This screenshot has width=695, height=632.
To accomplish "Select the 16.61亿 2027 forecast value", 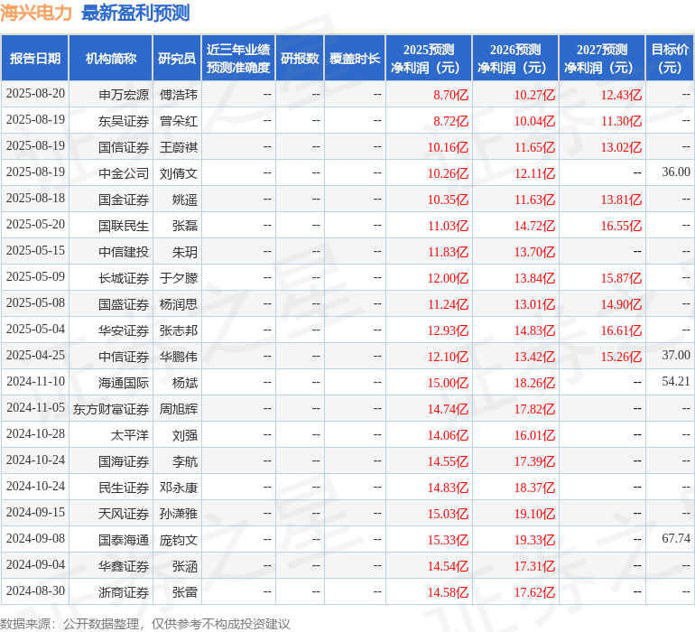I will [x=621, y=330].
